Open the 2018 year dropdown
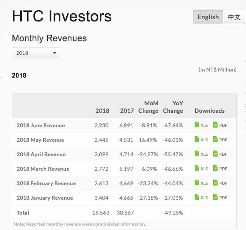 click(x=36, y=53)
